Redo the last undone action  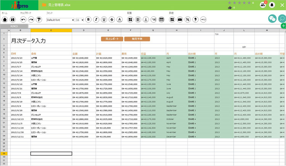[x=31, y=19]
